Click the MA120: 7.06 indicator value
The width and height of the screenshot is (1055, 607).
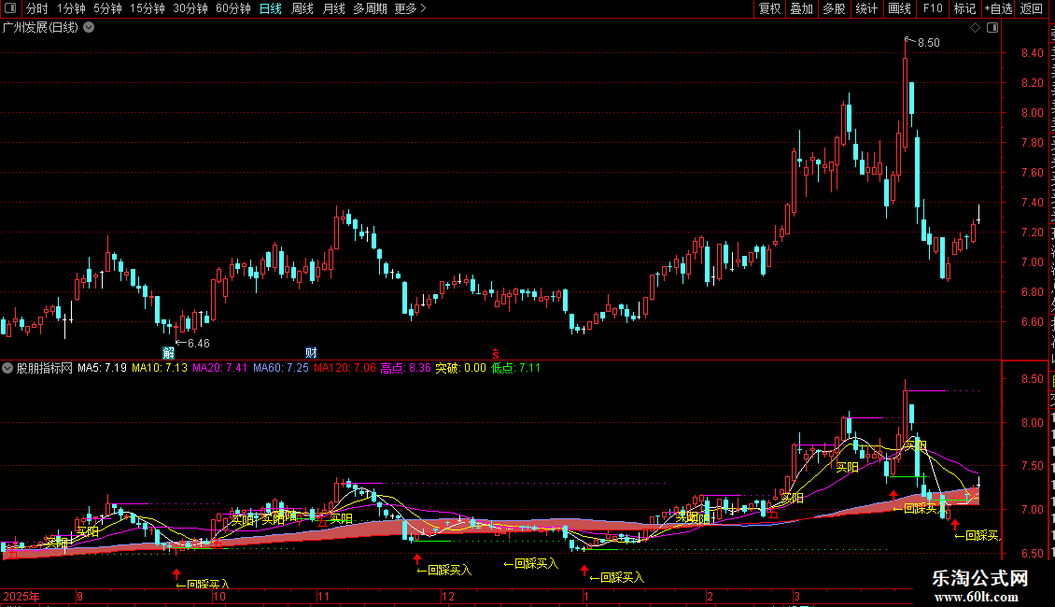point(345,368)
